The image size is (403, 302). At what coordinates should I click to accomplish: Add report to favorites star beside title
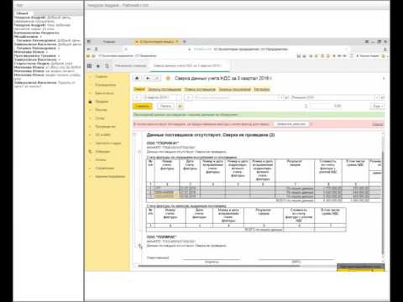[x=168, y=78]
